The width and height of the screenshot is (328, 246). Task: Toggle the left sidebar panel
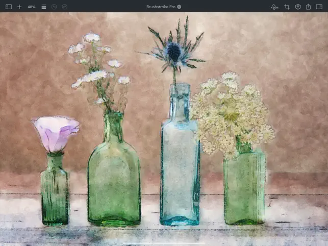tap(9, 7)
